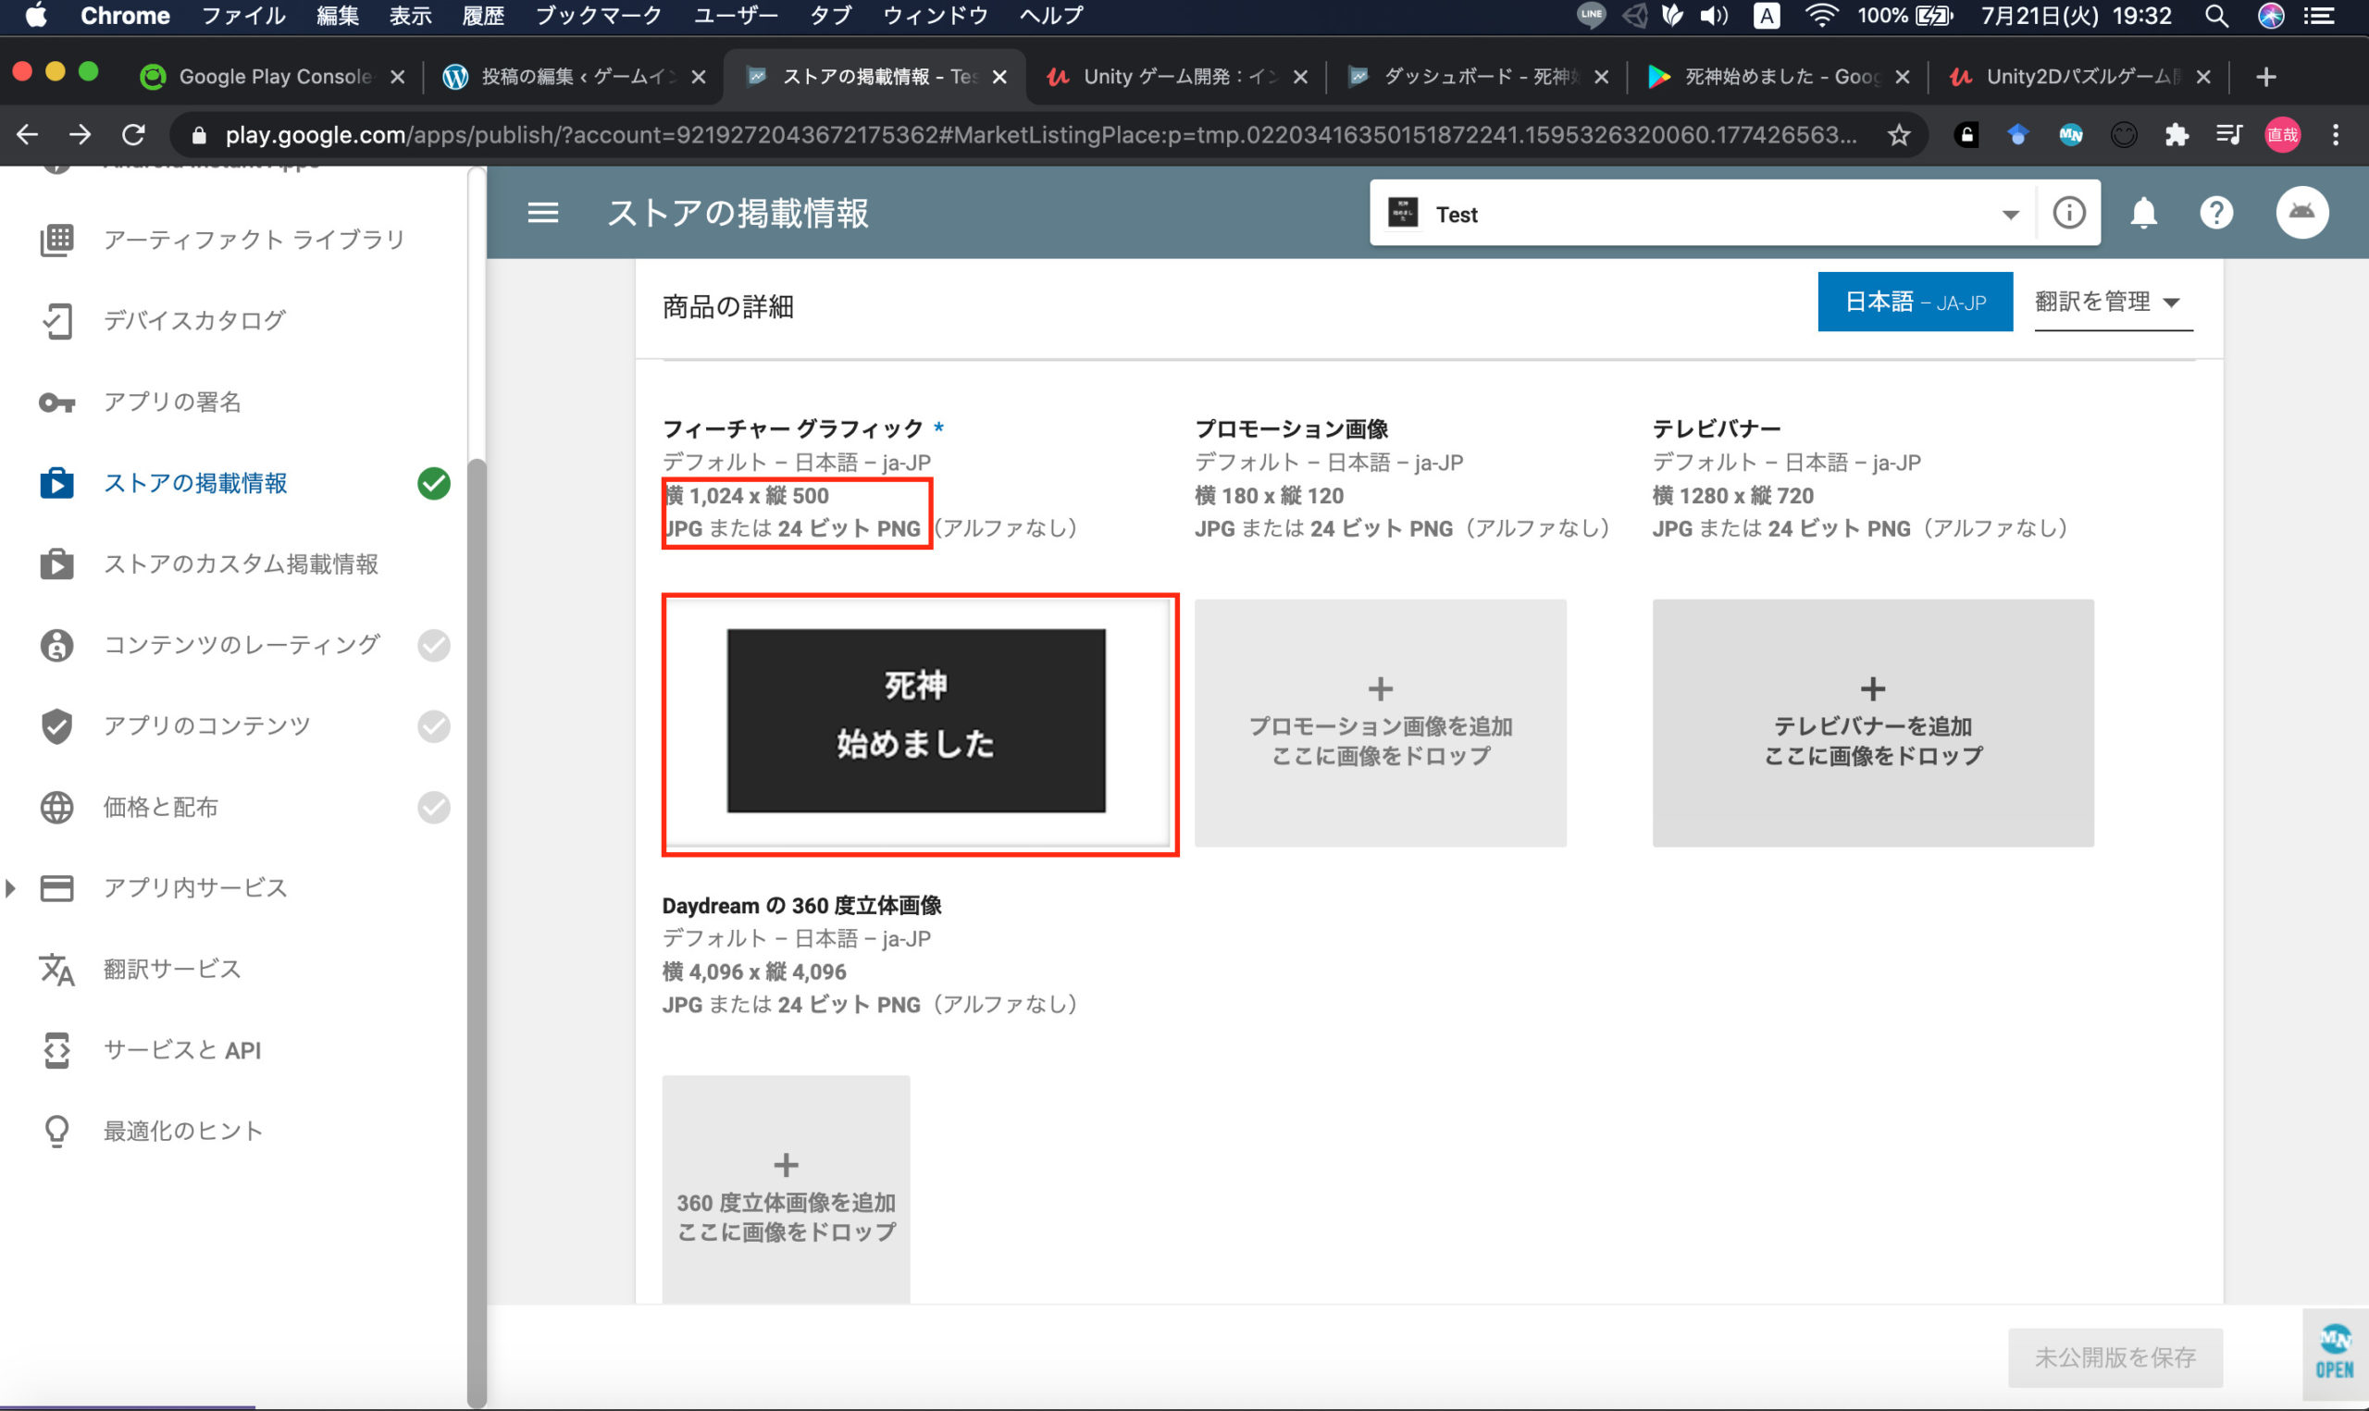Click the green check beside ストアの掲載情報
The image size is (2369, 1411).
pyautogui.click(x=434, y=483)
